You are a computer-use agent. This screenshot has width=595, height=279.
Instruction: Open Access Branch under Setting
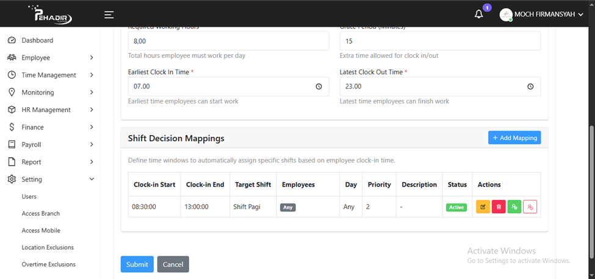(x=40, y=213)
